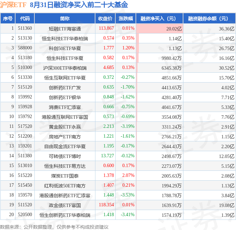The height and width of the screenshot is (230, 236).
Task: Click the 收盘价 column header
Action: (105, 18)
